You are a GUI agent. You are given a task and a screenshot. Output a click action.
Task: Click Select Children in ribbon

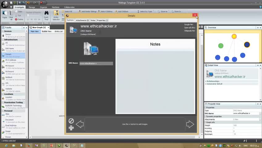[x=105, y=11]
